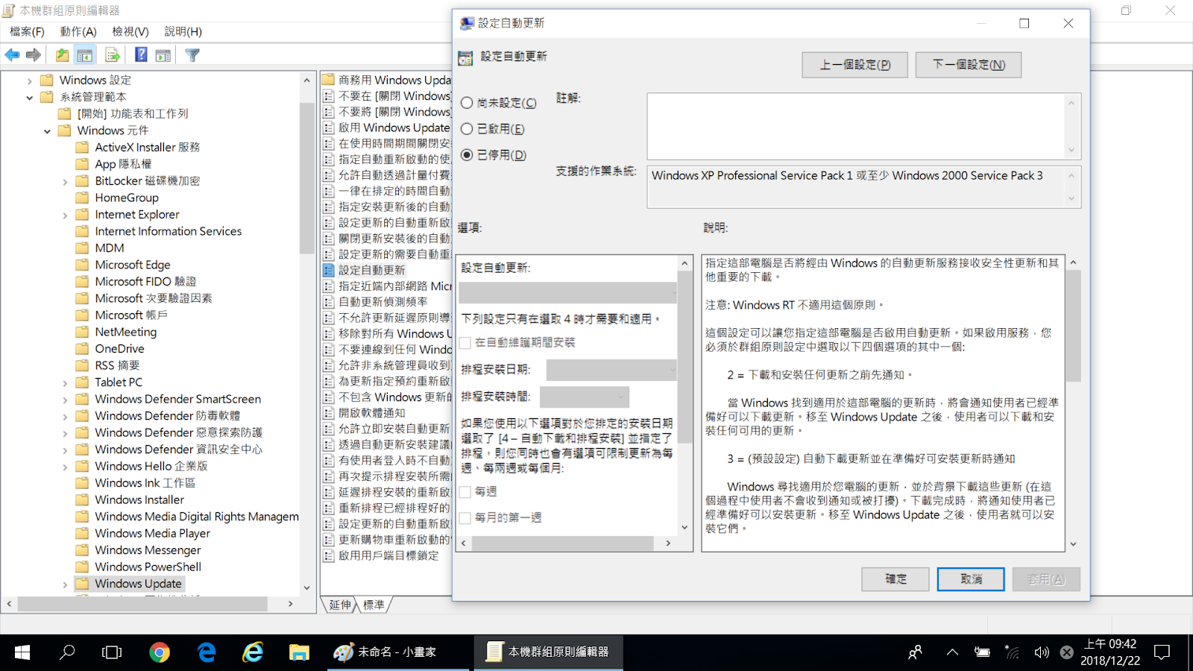Switch to the 延伸 tab
The width and height of the screenshot is (1193, 671).
(339, 605)
